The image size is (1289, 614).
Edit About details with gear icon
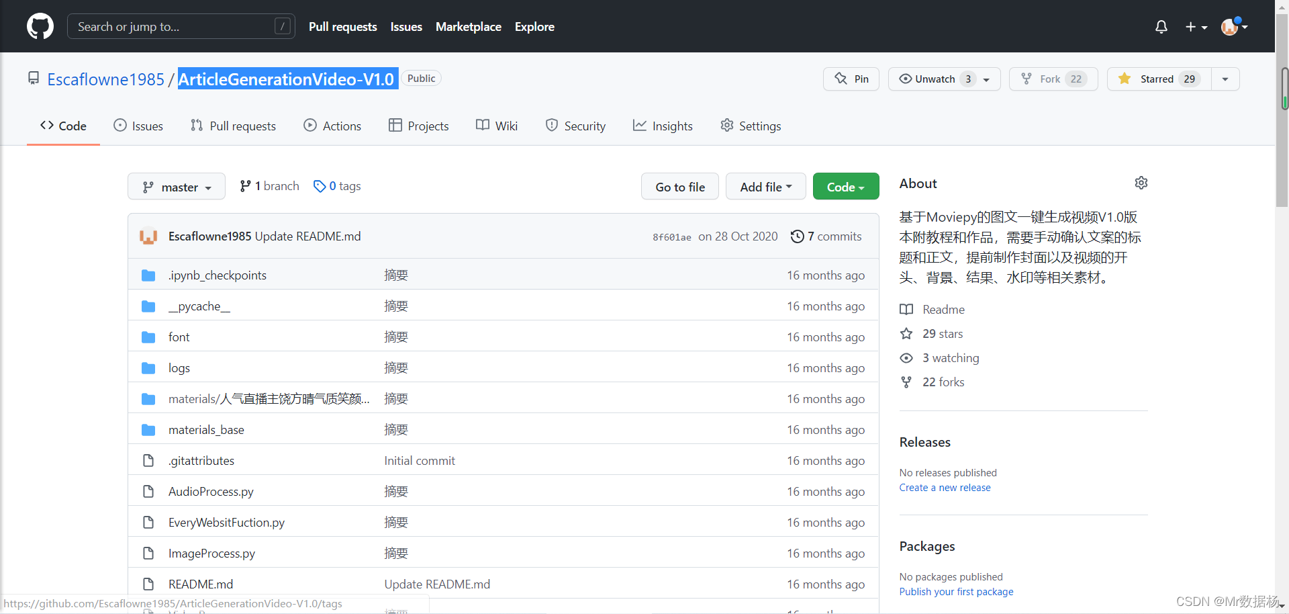coord(1141,183)
